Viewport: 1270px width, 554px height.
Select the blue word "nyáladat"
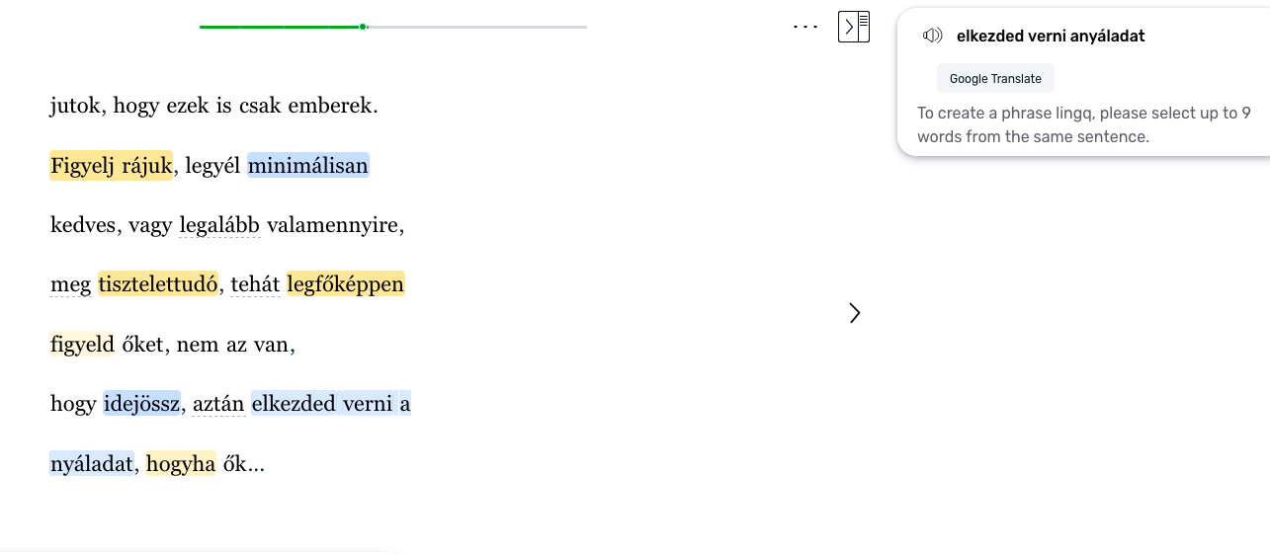click(x=91, y=463)
